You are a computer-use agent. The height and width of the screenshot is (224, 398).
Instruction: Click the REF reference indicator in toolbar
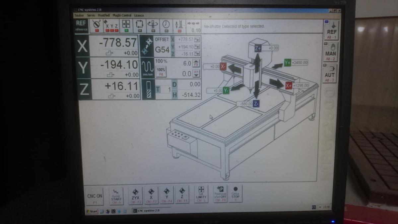(81, 26)
